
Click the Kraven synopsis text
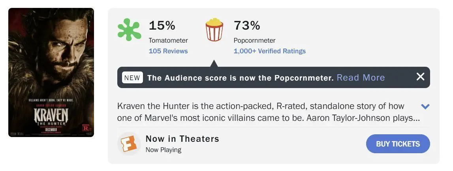click(269, 113)
